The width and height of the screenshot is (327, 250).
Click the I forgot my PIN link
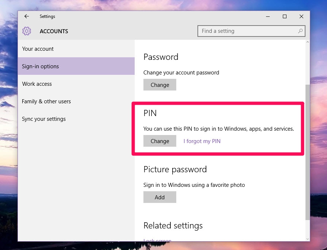tap(202, 141)
